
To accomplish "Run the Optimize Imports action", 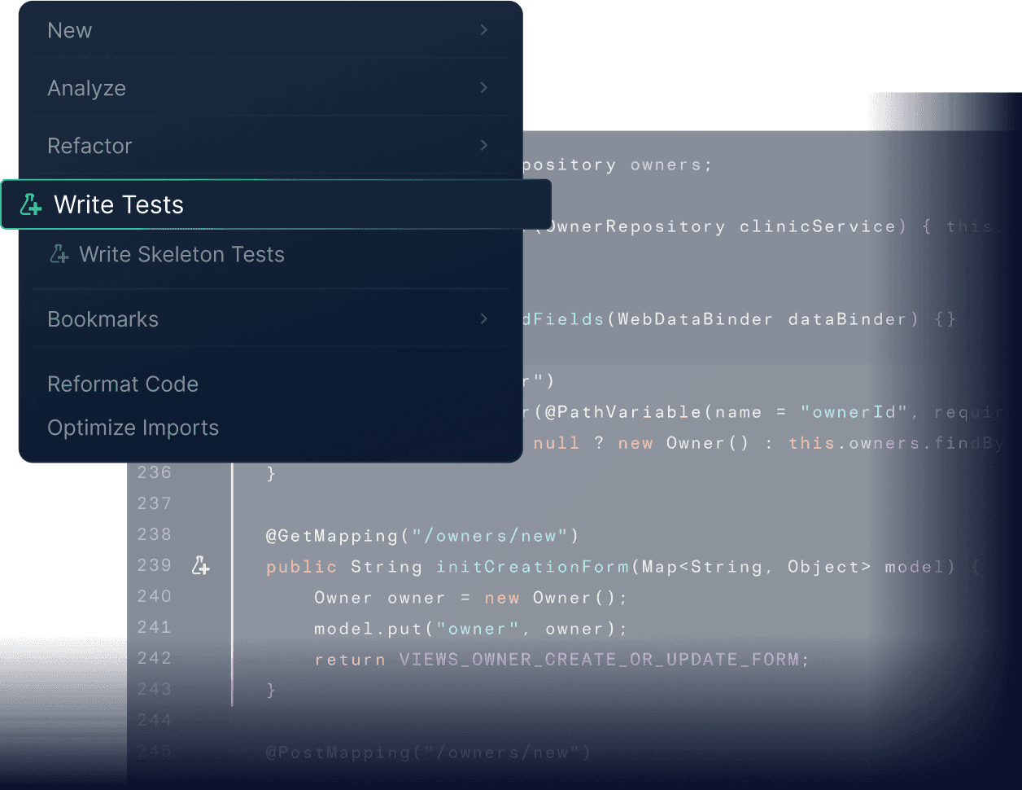I will click(x=133, y=428).
